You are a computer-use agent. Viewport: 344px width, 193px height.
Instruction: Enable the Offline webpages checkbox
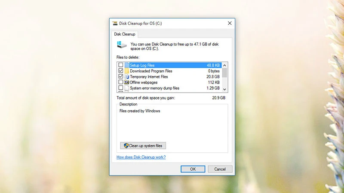(120, 82)
